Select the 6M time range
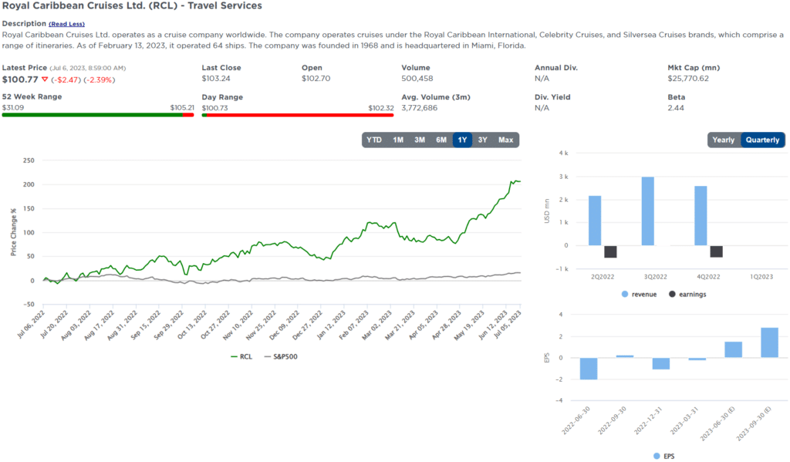Image resolution: width=790 pixels, height=462 pixels. tap(441, 140)
